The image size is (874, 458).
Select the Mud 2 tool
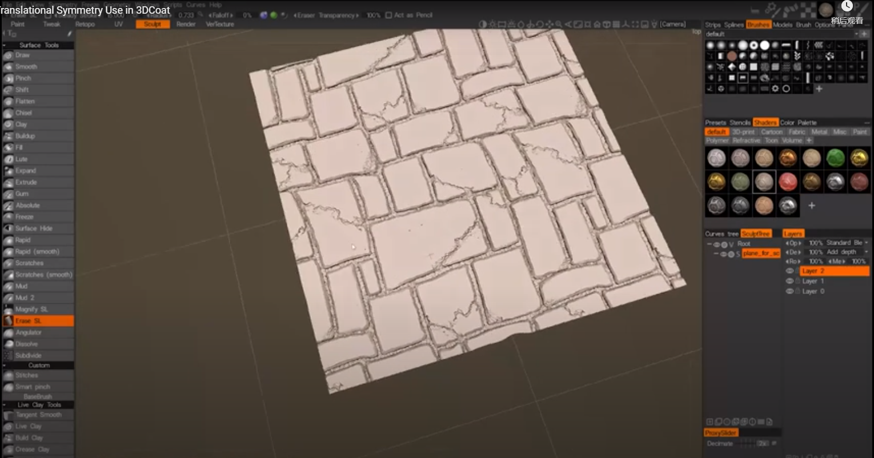click(x=38, y=298)
